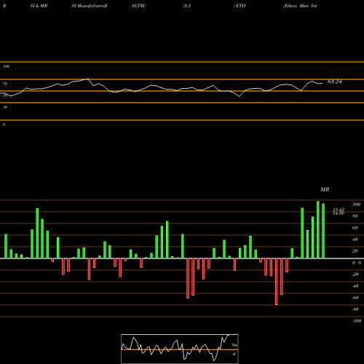The image size is (364, 364).
Task: Click the "100" label on RSI axis
Action: (x=6, y=66)
